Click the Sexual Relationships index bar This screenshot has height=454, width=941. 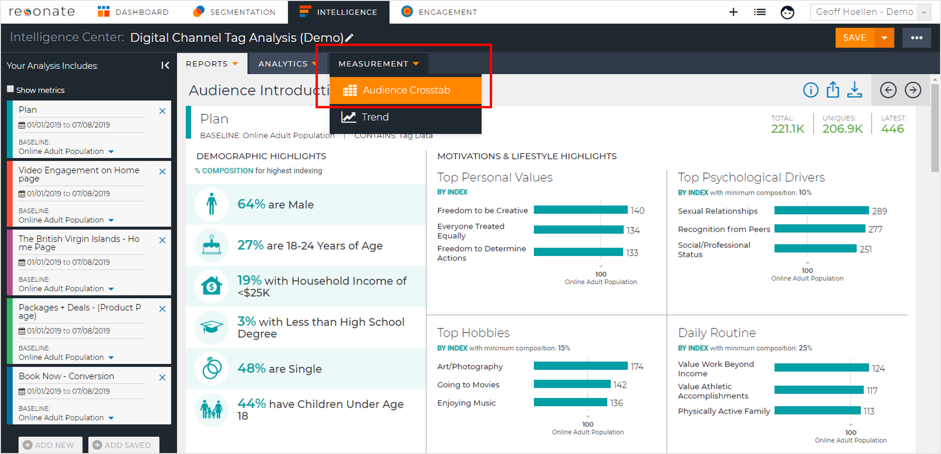pyautogui.click(x=822, y=210)
